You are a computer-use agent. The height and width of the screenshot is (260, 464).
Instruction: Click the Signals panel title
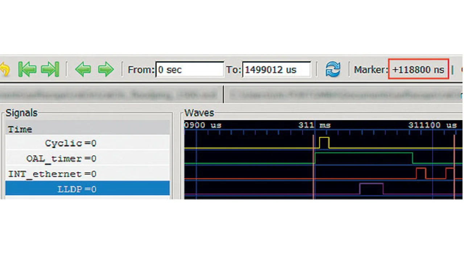point(21,113)
